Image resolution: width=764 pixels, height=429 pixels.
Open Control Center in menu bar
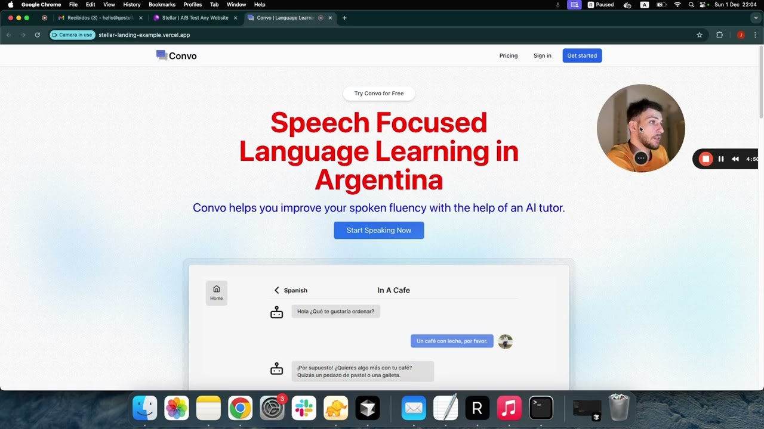[704, 5]
